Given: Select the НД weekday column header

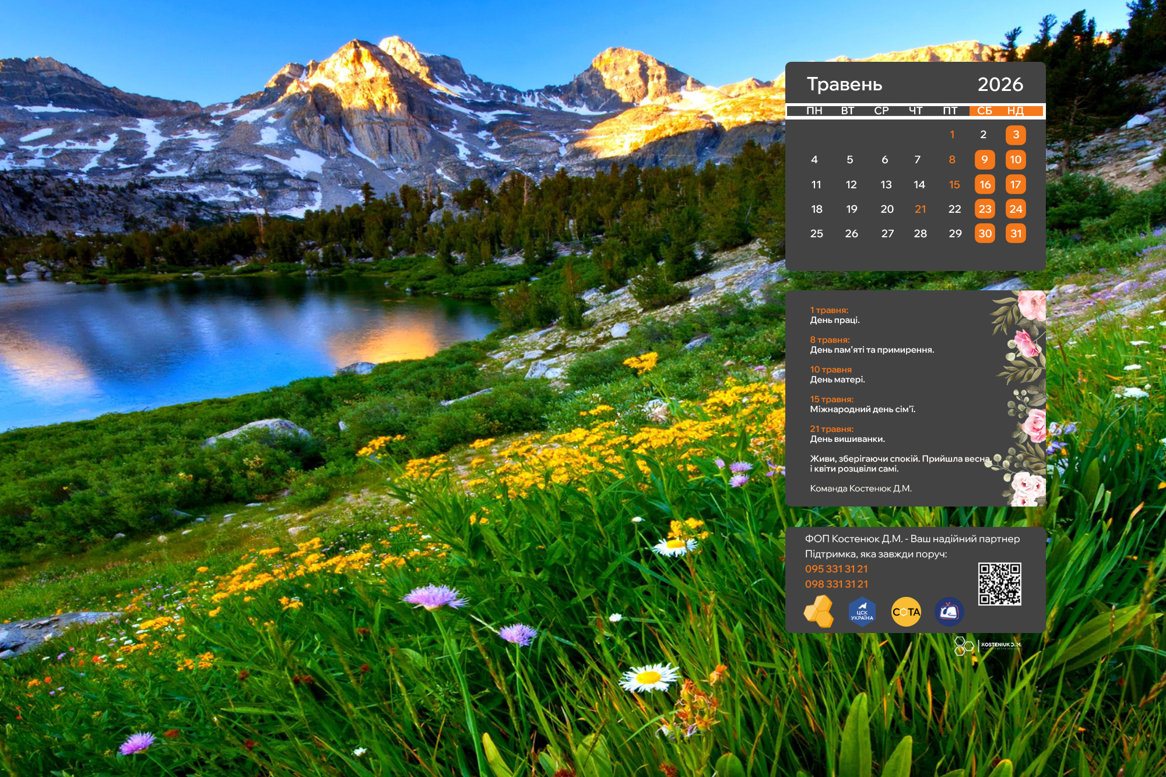Looking at the screenshot, I should click(x=1015, y=111).
